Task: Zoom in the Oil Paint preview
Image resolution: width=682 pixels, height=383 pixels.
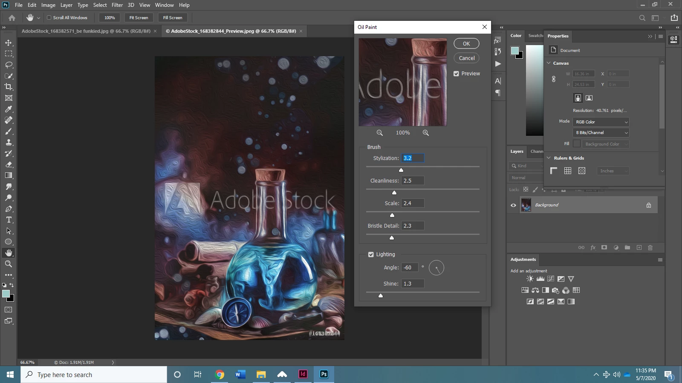Action: (425, 133)
